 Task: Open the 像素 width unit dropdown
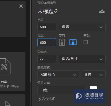82,27
